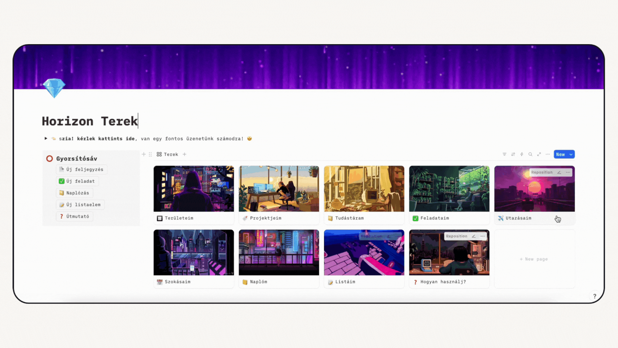Open the database as full page
This screenshot has width=618, height=348.
click(539, 154)
